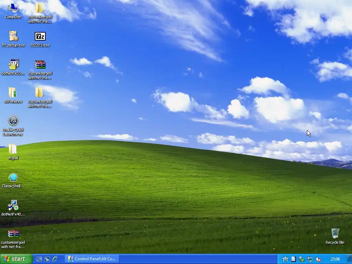Switch to the Control Panel taskbar window
352x264 pixels.
click(92, 259)
